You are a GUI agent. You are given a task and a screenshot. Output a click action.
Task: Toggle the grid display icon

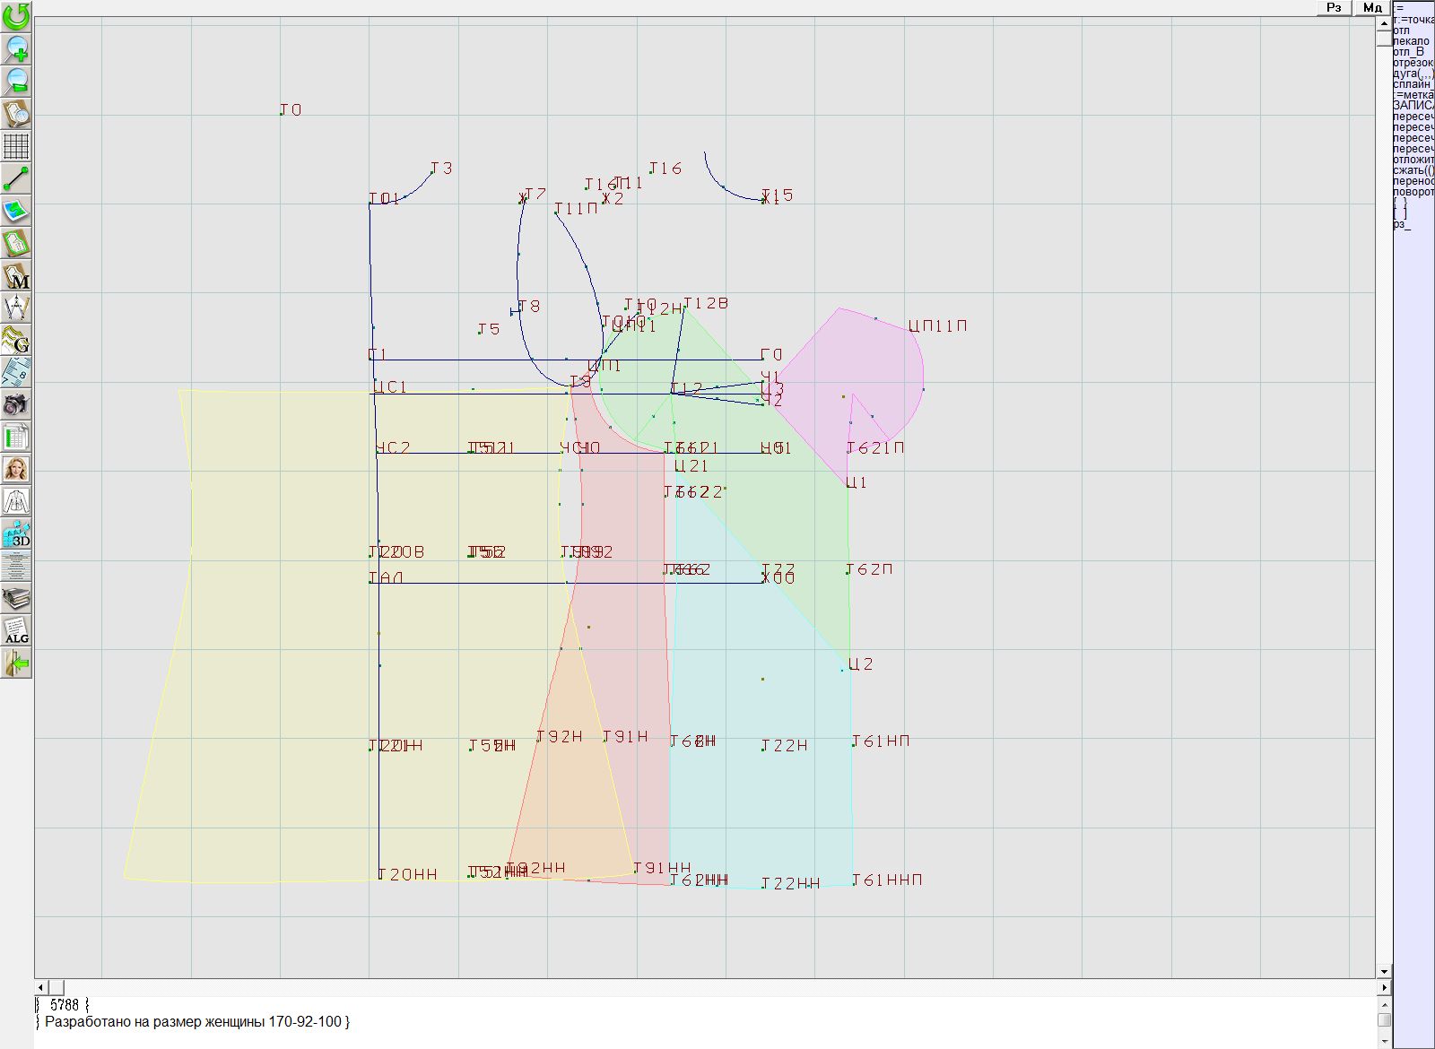tap(16, 146)
